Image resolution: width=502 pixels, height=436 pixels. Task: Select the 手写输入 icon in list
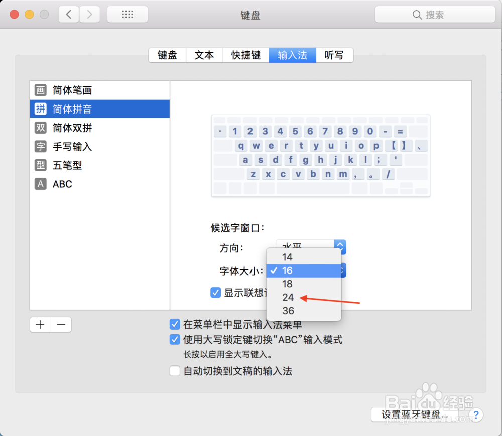(41, 146)
